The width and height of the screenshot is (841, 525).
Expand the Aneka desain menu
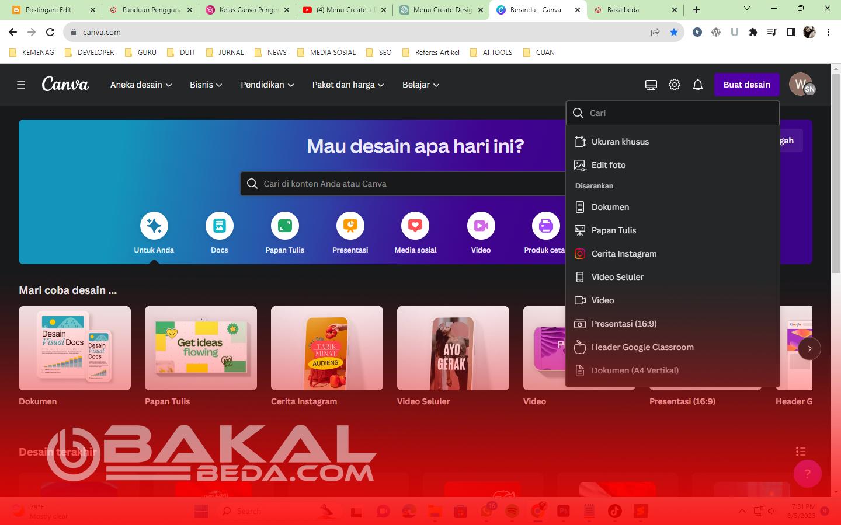pos(141,85)
